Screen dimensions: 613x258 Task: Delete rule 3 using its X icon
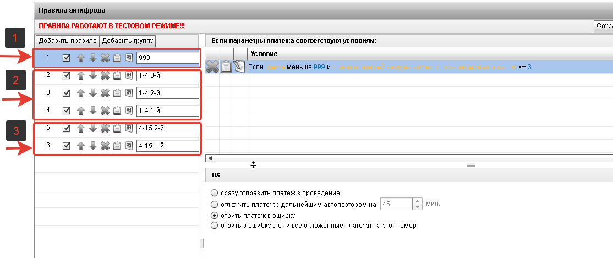tap(105, 93)
